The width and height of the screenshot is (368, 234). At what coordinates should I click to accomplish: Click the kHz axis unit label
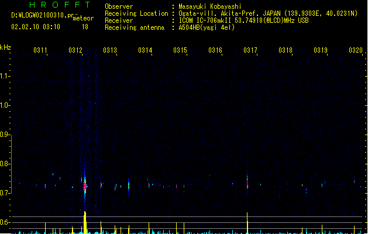point(5,47)
